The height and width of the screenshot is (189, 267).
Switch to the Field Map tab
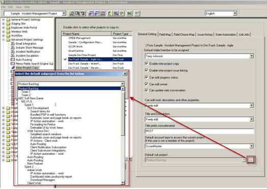click(165, 35)
